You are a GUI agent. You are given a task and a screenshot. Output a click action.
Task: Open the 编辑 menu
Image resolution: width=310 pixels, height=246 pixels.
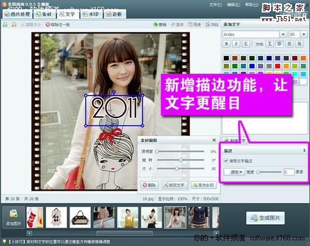[233, 4]
